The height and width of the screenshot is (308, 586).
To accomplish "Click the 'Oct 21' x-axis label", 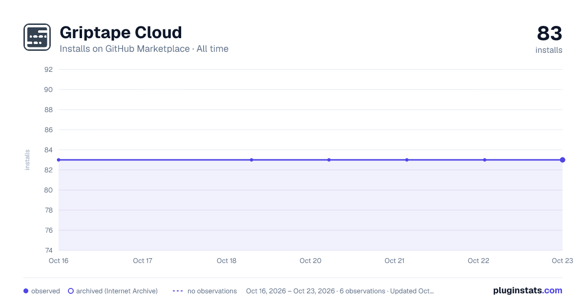I will click(x=395, y=261).
